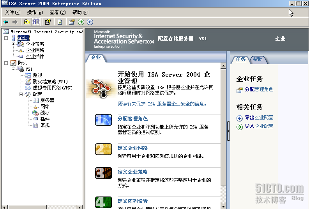Select the 任务 tab
The width and height of the screenshot is (309, 209).
[241, 59]
